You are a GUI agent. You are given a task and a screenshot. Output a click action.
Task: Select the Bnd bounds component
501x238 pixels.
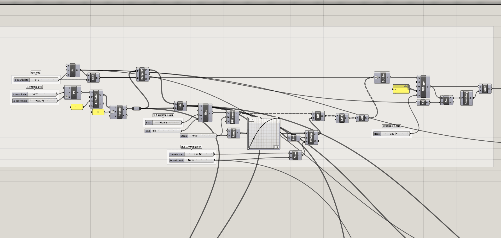pos(293,137)
